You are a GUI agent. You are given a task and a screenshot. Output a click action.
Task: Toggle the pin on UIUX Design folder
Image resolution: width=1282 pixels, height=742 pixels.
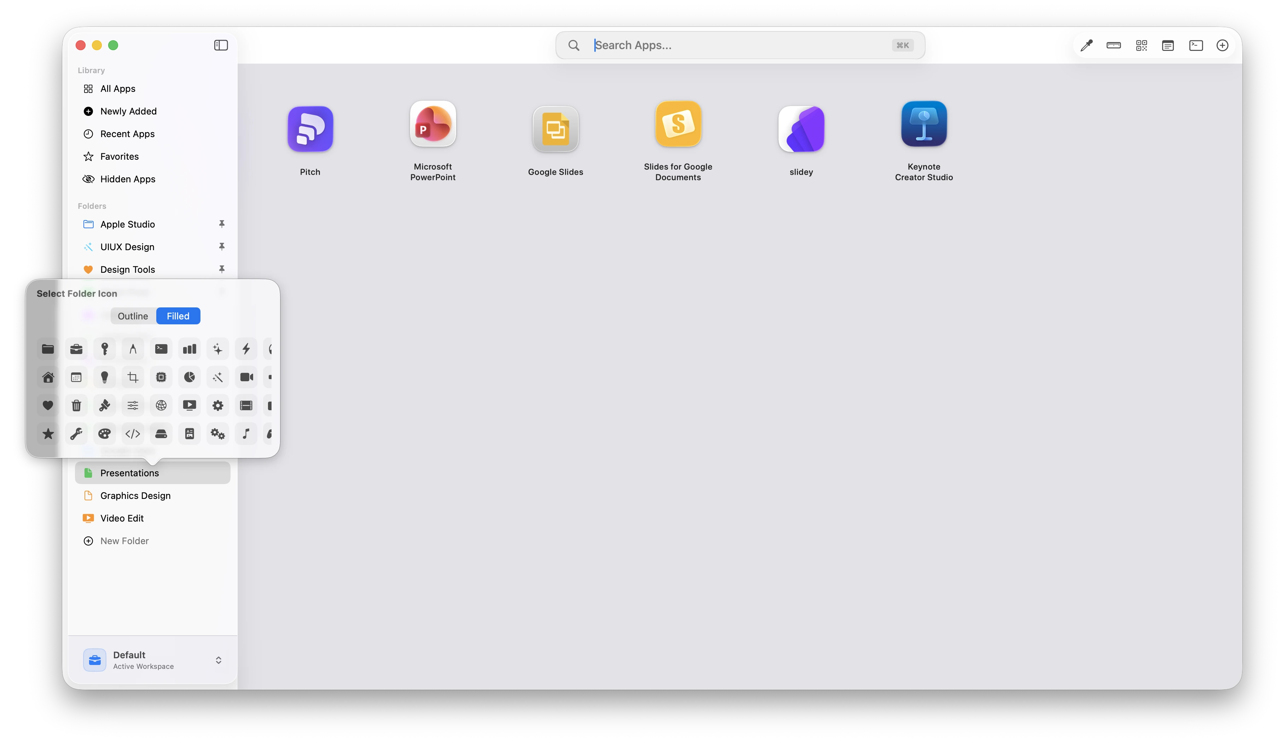222,247
